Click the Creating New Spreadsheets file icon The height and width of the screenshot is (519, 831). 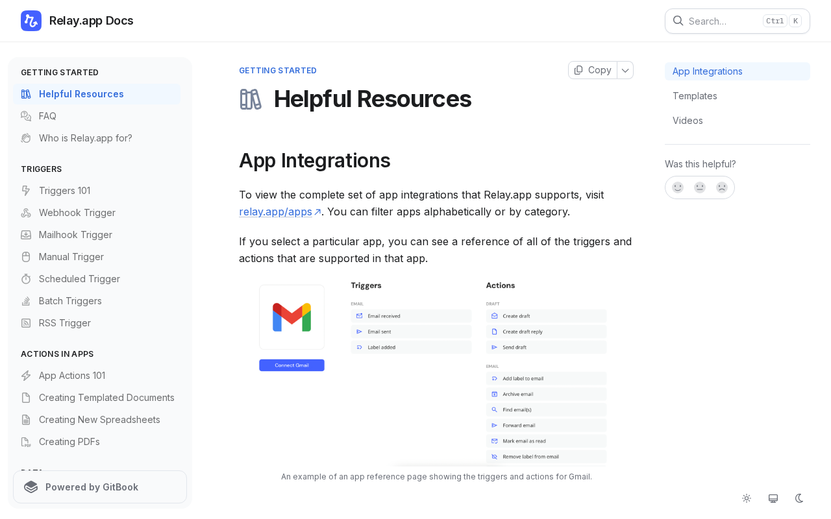[26, 420]
